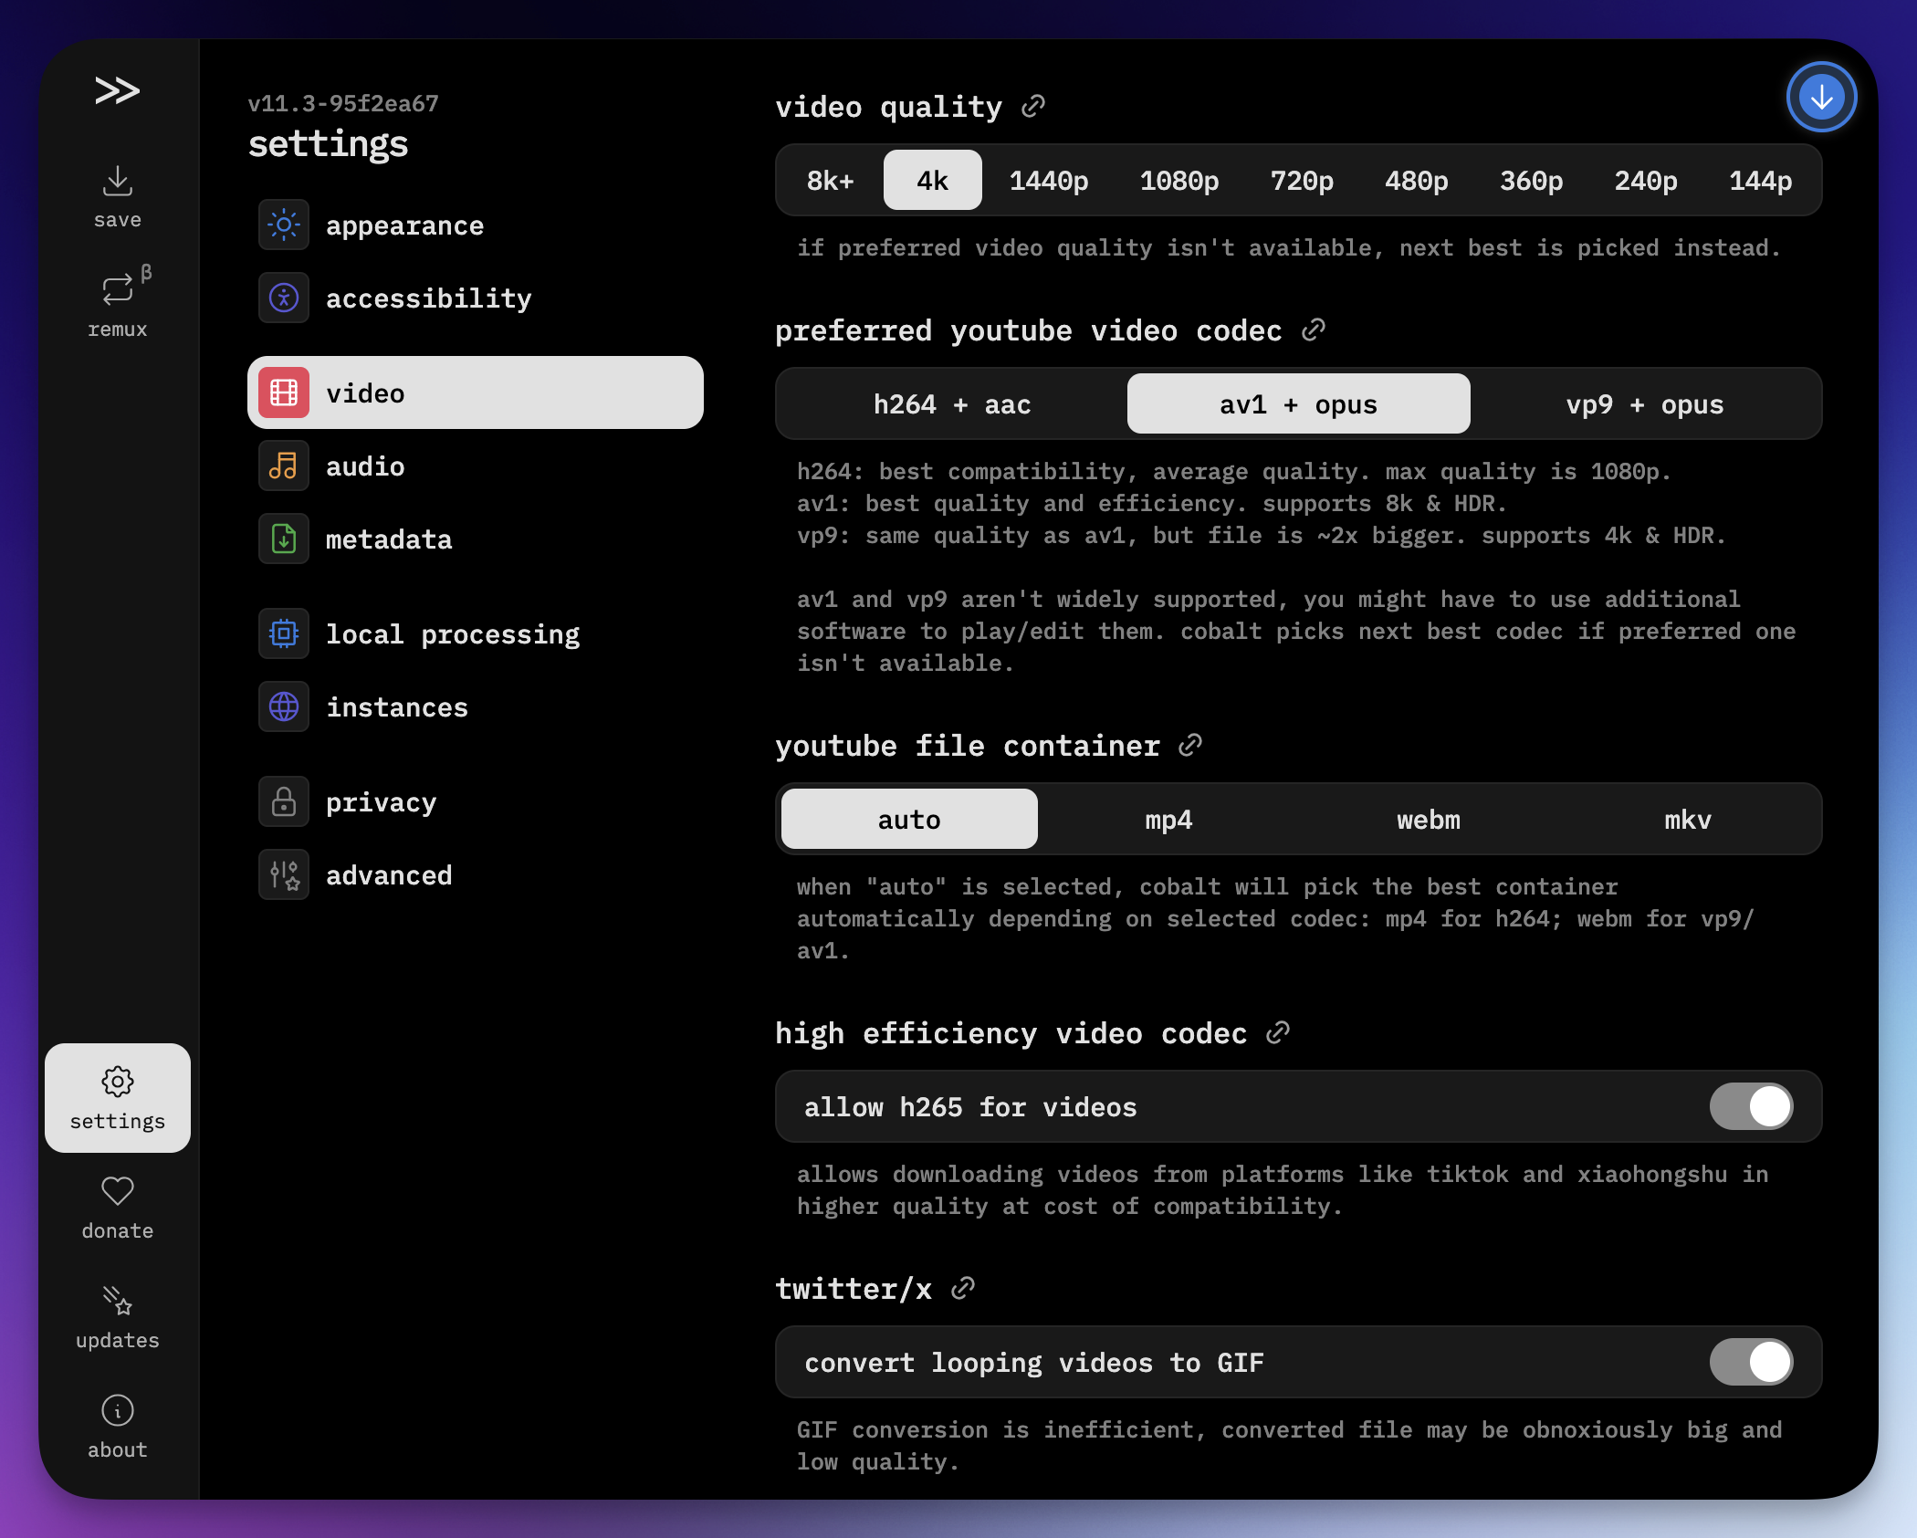Select vp9 + opus codec
This screenshot has width=1917, height=1538.
tap(1644, 404)
